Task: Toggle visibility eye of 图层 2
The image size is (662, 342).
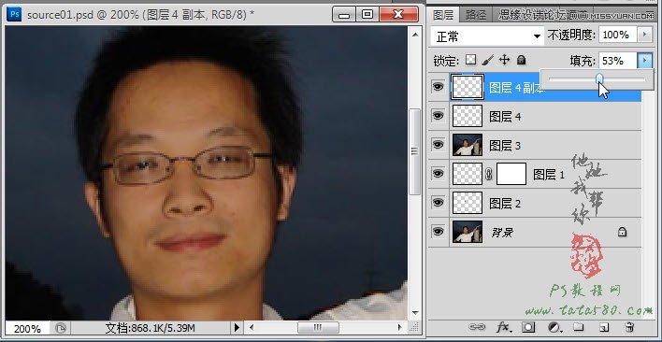Action: tap(439, 203)
